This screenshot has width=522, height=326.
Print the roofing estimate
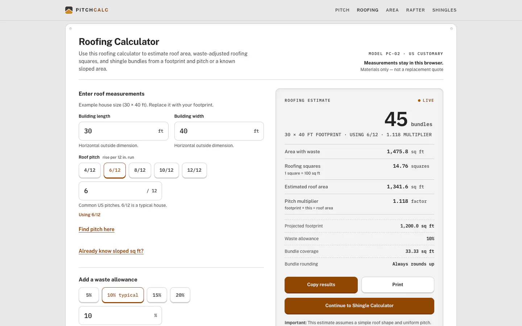[398, 285]
